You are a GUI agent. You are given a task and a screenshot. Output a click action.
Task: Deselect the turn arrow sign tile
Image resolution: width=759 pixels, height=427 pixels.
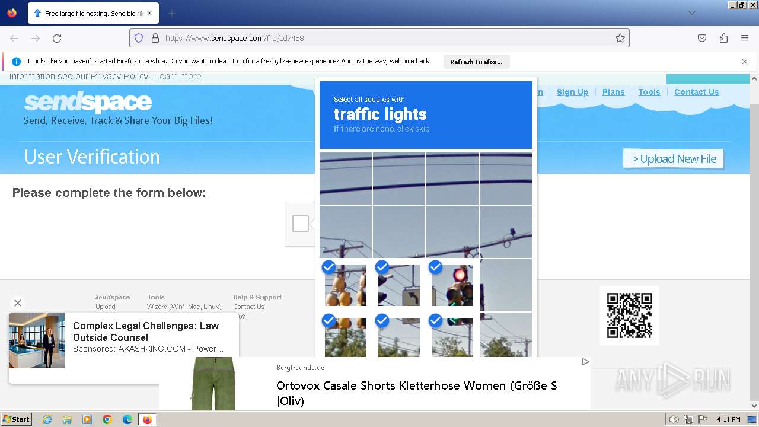coord(399,285)
